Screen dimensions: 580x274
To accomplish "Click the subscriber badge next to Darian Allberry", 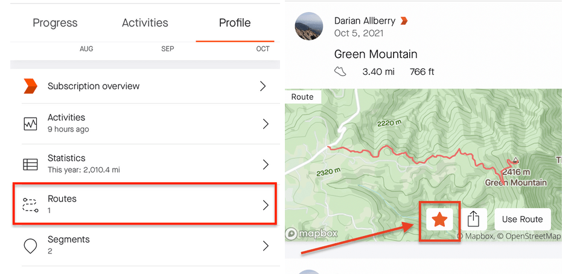I will click(404, 21).
